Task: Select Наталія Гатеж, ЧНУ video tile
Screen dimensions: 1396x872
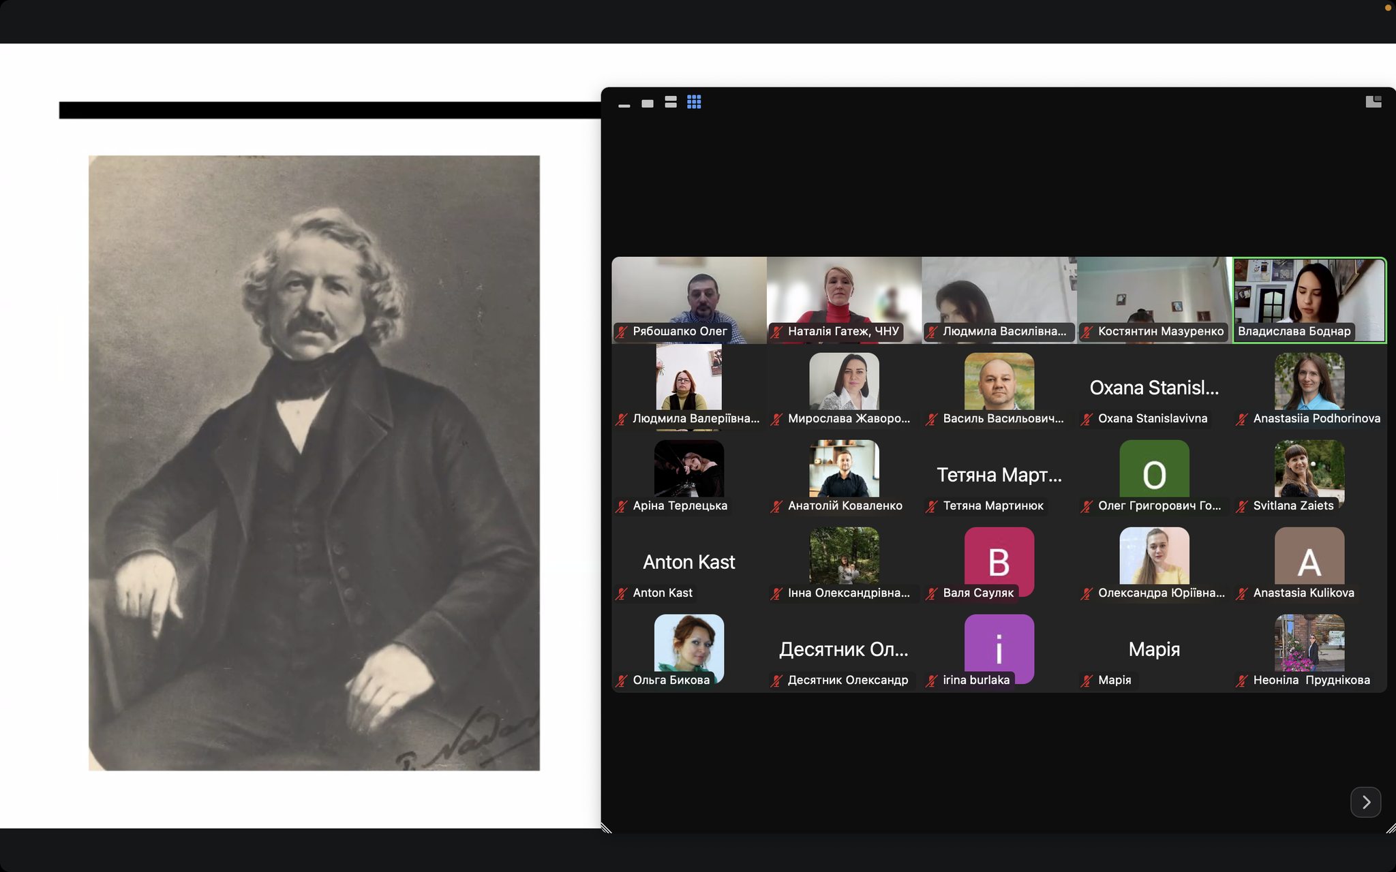Action: point(844,300)
